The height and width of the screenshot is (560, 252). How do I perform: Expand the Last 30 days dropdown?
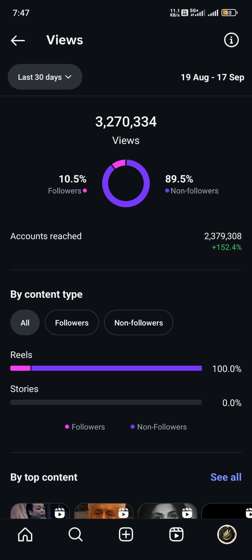(45, 77)
